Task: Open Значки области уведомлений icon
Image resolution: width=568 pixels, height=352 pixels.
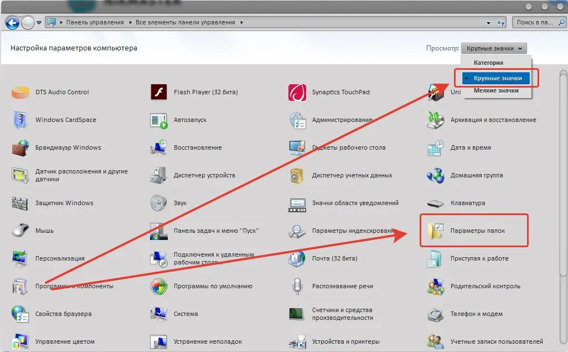Action: 297,205
